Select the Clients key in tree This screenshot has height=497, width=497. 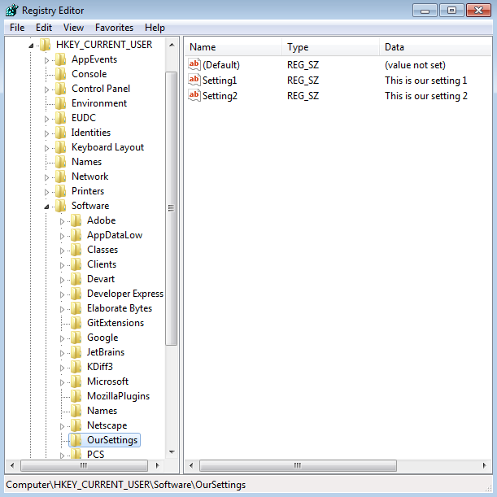pos(102,264)
